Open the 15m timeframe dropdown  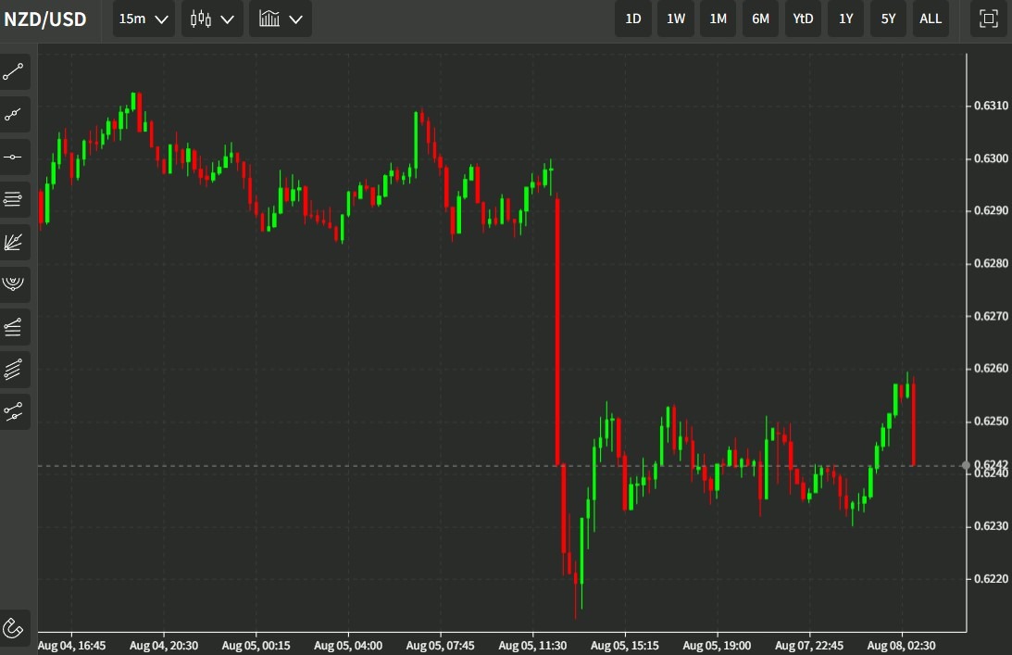point(143,19)
